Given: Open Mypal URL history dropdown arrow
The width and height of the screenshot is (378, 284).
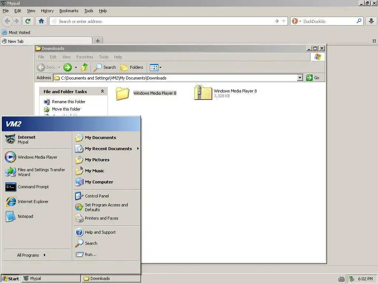Looking at the screenshot, I should tap(284, 21).
